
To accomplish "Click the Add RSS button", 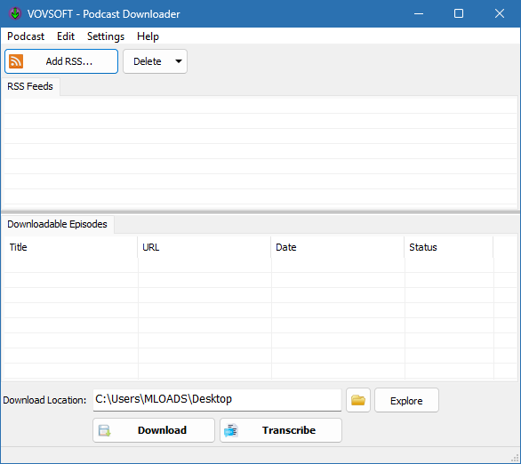I will click(61, 61).
